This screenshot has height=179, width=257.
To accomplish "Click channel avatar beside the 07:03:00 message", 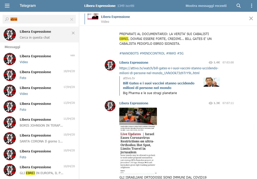I will [x=110, y=65].
